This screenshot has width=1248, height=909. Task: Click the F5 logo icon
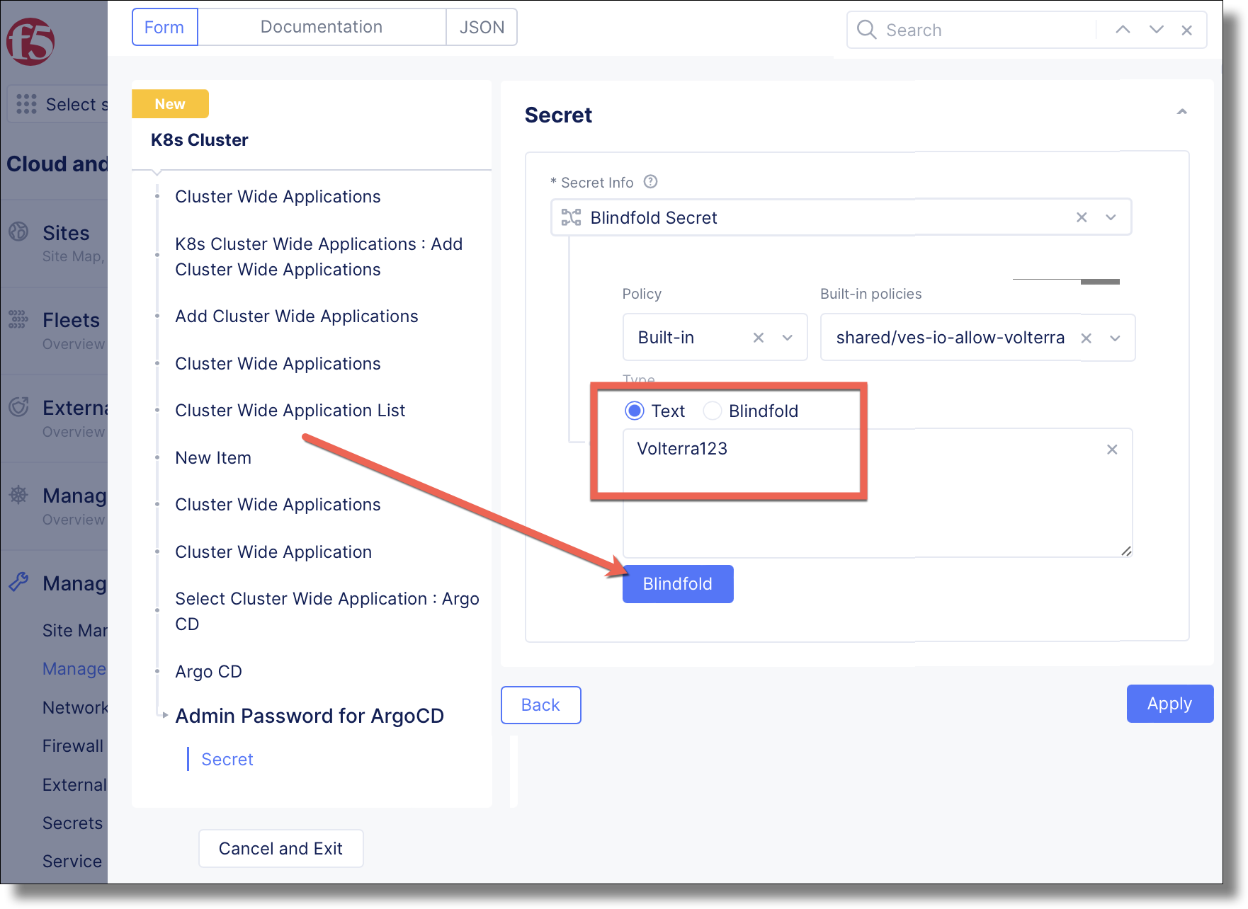(x=30, y=42)
